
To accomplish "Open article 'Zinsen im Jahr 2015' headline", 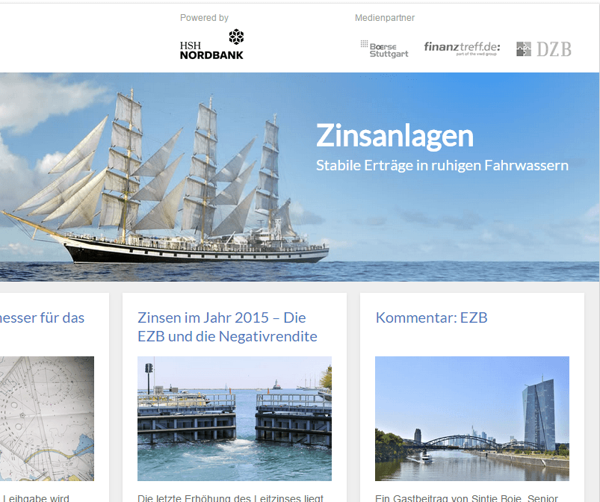I will point(227,327).
